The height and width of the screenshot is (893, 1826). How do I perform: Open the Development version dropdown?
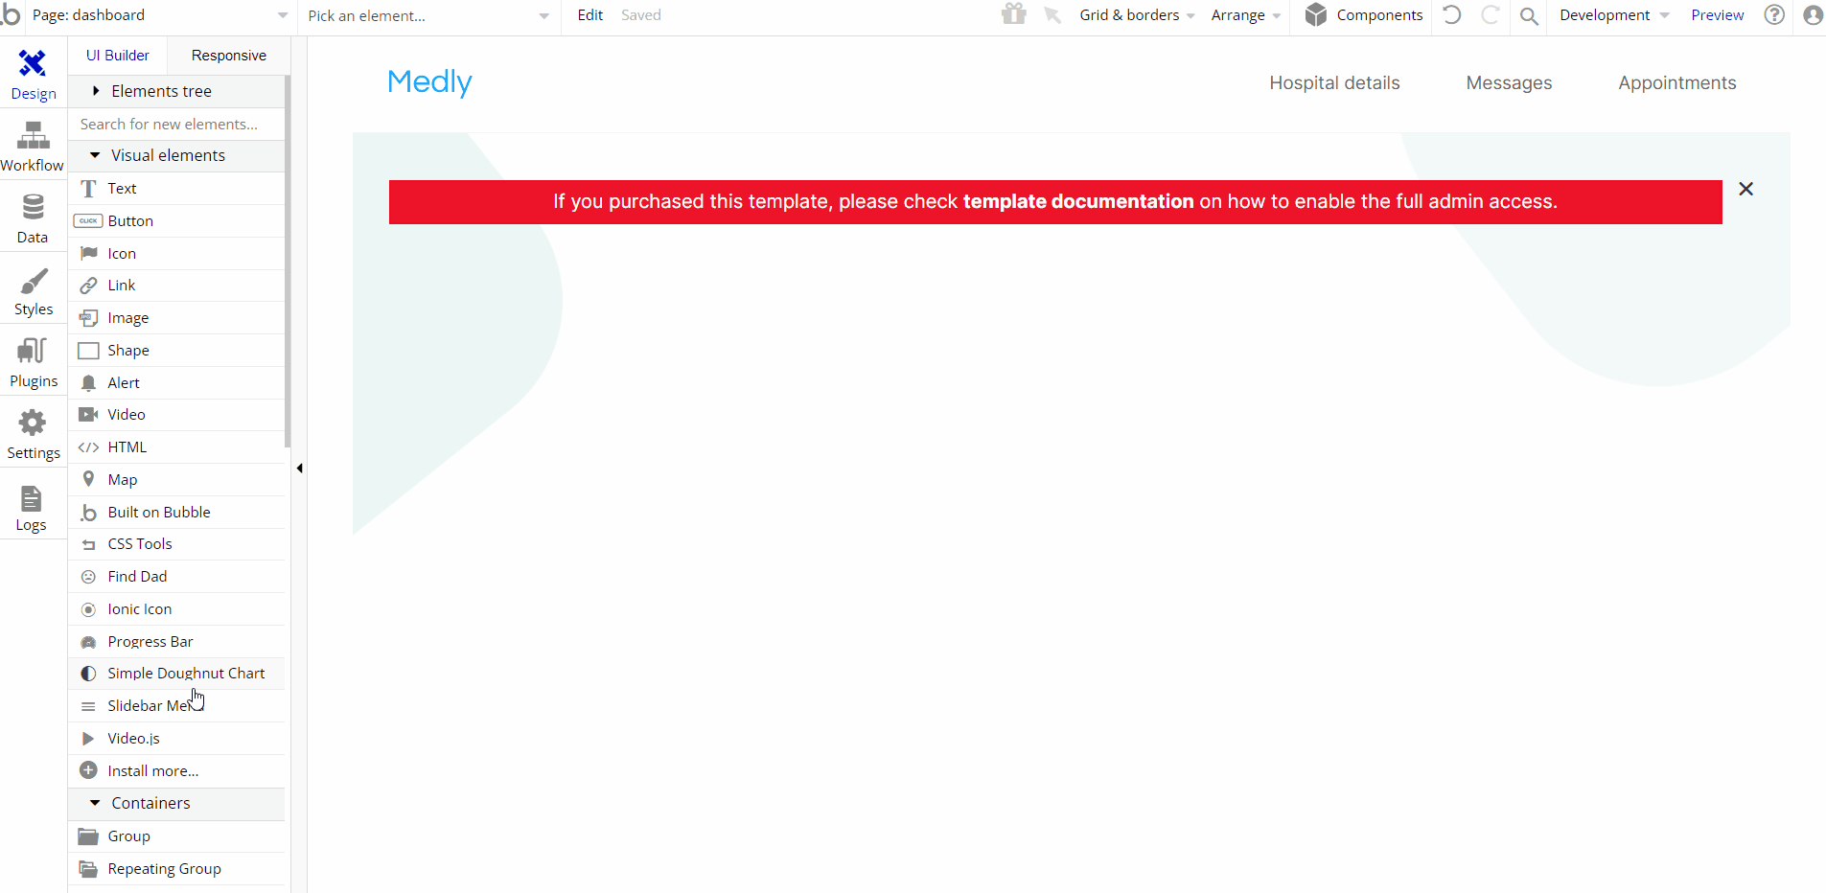(x=1614, y=15)
